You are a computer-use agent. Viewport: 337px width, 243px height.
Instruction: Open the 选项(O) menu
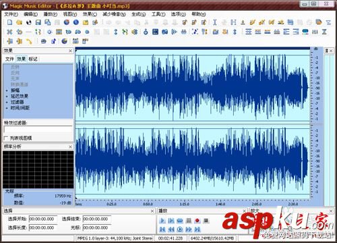click(x=179, y=14)
